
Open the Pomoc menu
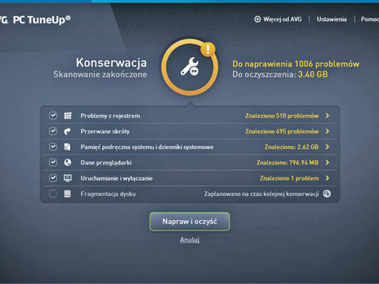[370, 20]
